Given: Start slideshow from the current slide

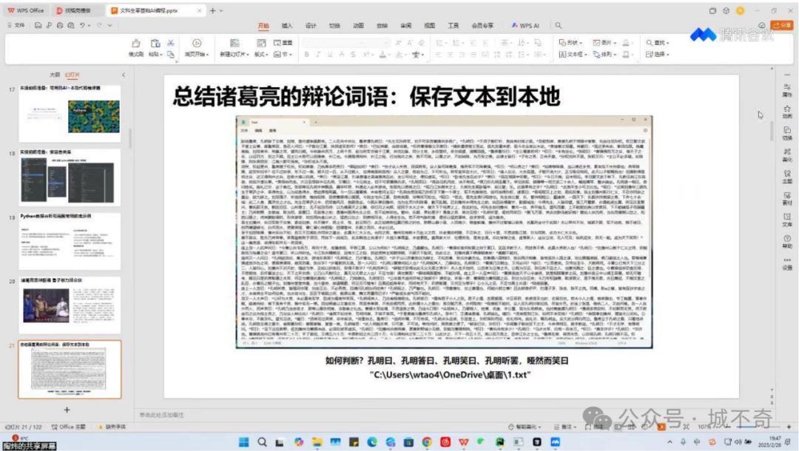Looking at the screenshot, I should click(197, 47).
